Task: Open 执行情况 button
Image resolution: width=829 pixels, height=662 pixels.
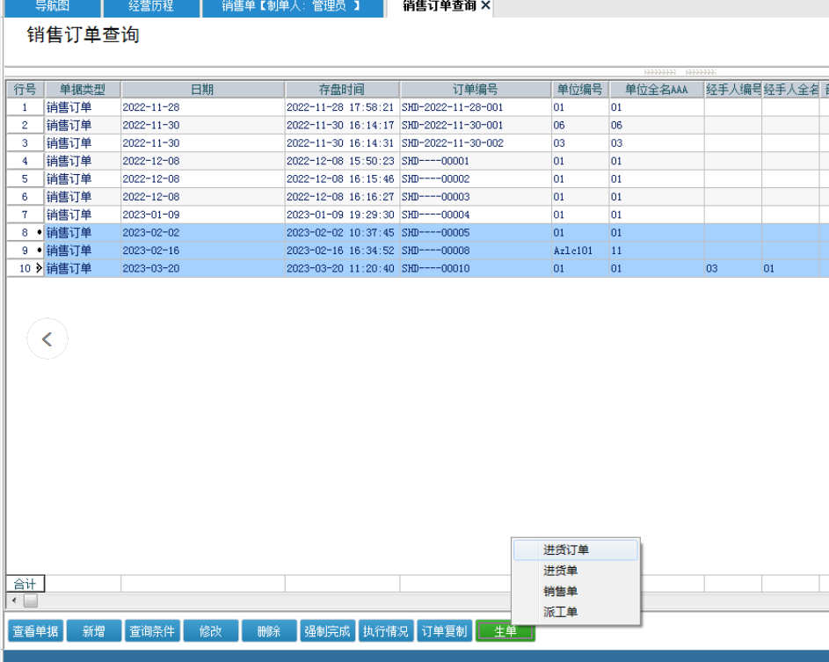Action: [x=385, y=631]
